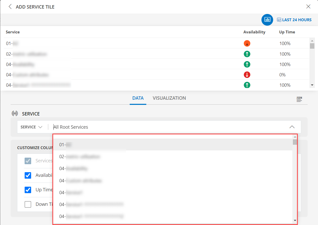Click the green availability arrow in the last table row
The image size is (318, 225).
tap(247, 85)
